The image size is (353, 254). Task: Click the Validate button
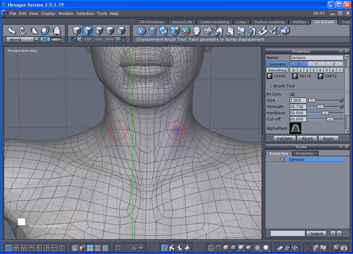[284, 138]
